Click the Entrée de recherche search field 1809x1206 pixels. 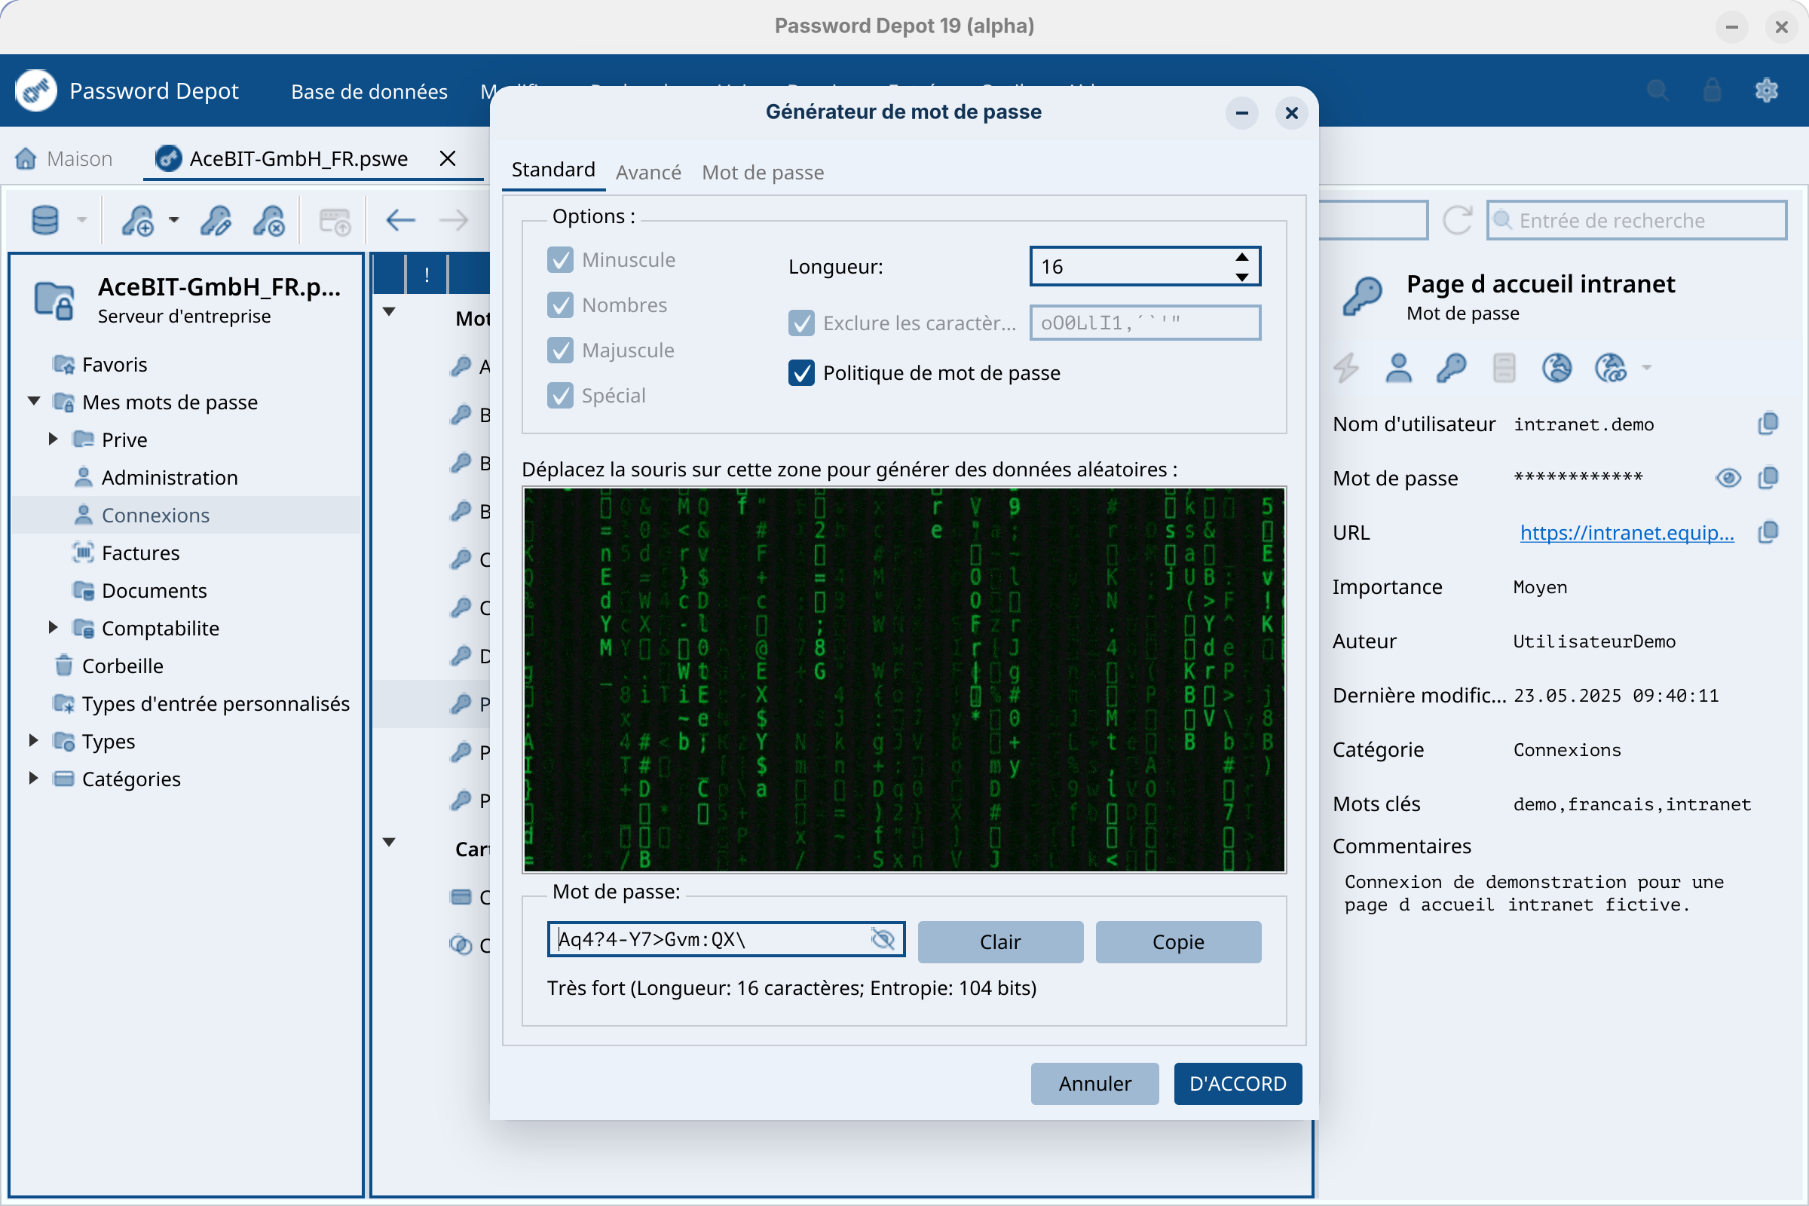pos(1636,221)
